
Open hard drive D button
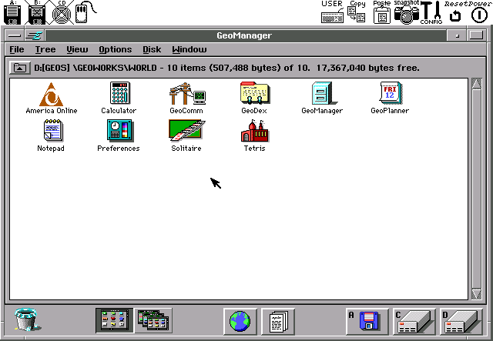[461, 321]
